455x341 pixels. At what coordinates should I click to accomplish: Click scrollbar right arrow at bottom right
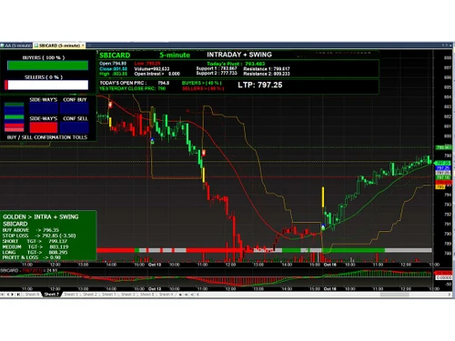coord(450,295)
